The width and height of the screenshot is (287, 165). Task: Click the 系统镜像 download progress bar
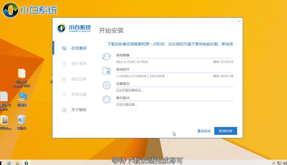[x=175, y=59]
